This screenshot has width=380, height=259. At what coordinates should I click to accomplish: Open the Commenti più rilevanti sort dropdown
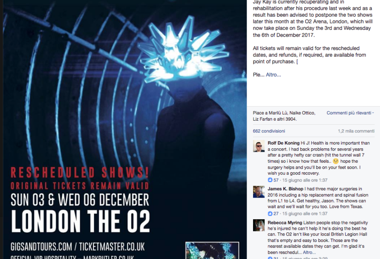coord(350,113)
